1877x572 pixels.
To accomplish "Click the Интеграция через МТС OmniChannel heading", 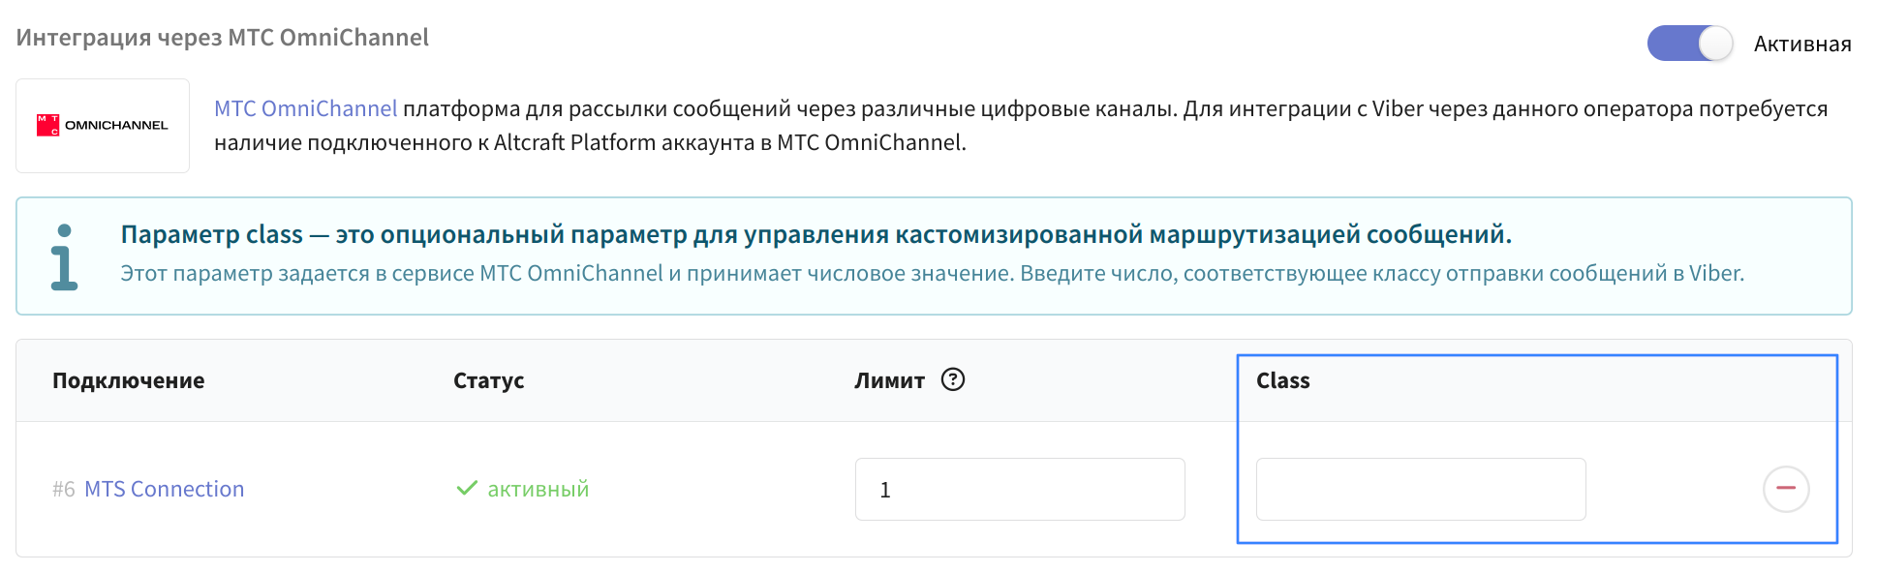I will click(x=223, y=38).
